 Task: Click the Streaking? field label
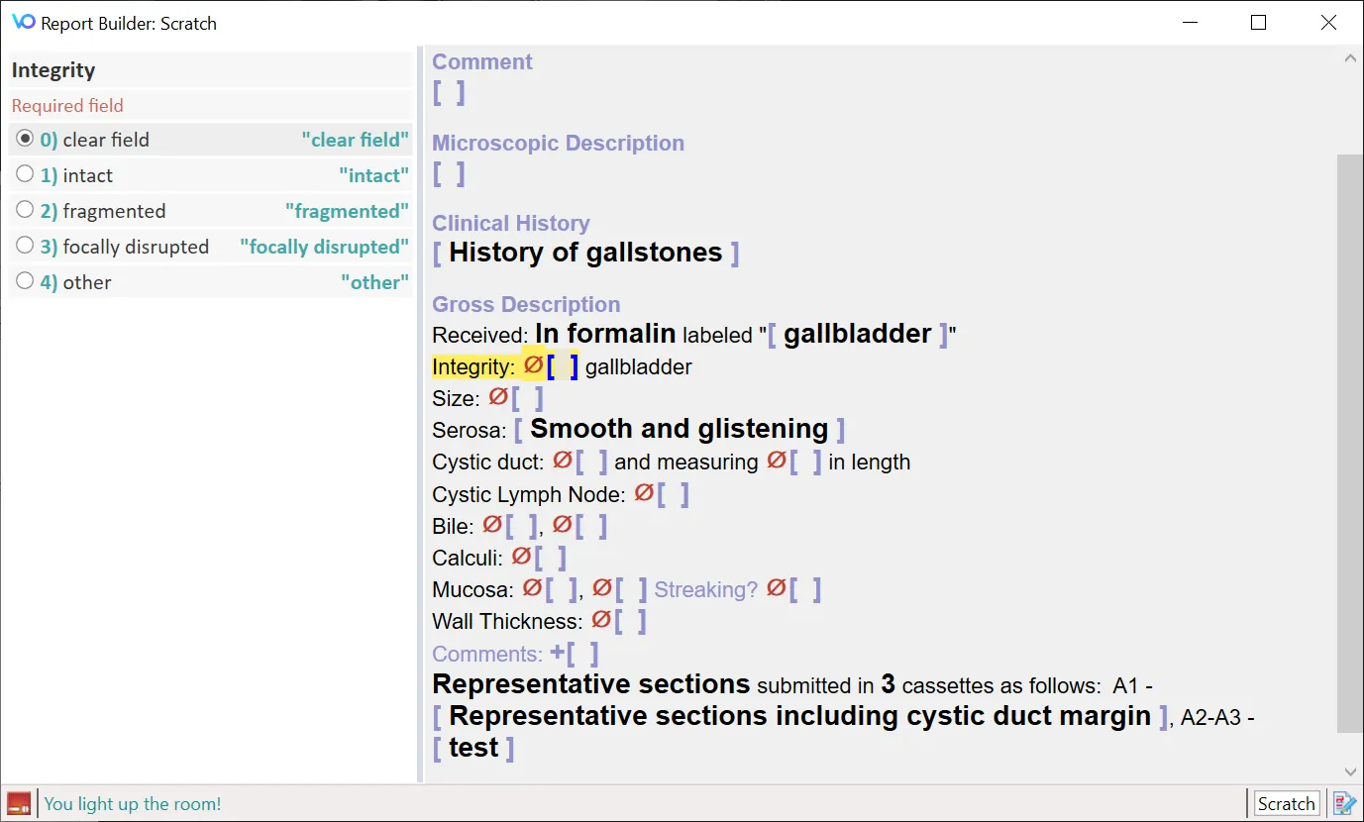pos(705,589)
